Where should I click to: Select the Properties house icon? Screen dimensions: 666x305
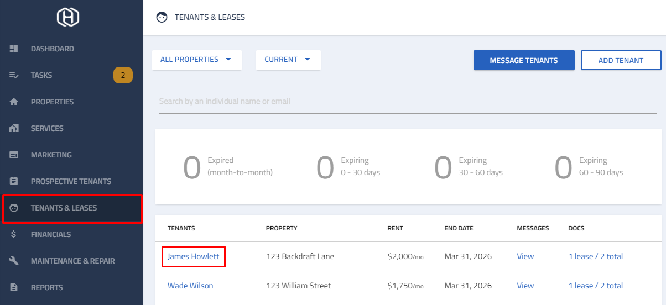(x=14, y=102)
